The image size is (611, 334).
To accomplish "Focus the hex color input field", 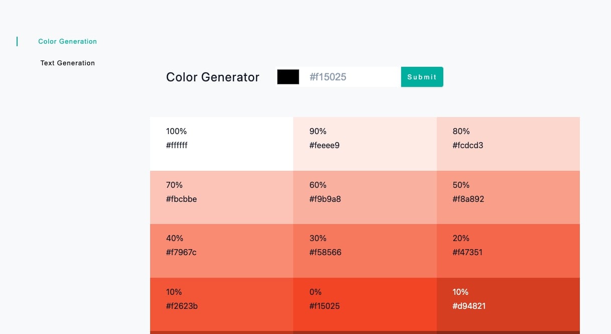I will (x=350, y=77).
